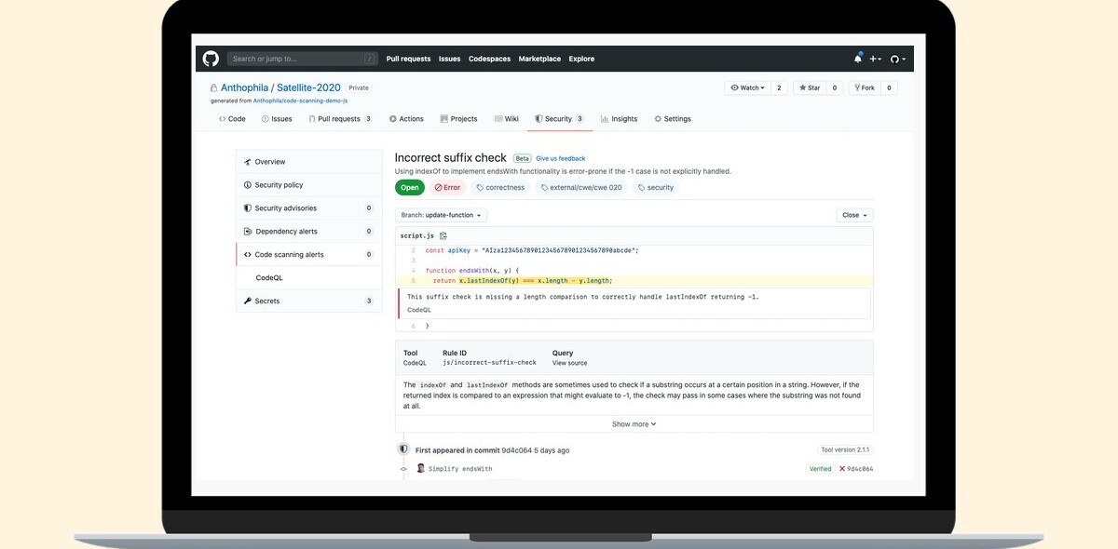Image resolution: width=1118 pixels, height=549 pixels.
Task: Click the commit icon beside Simplify endsWith
Action: 404,468
